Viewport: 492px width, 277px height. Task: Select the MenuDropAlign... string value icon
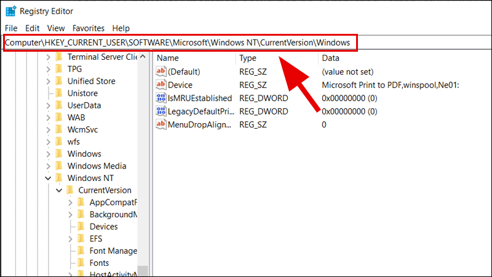tap(161, 124)
